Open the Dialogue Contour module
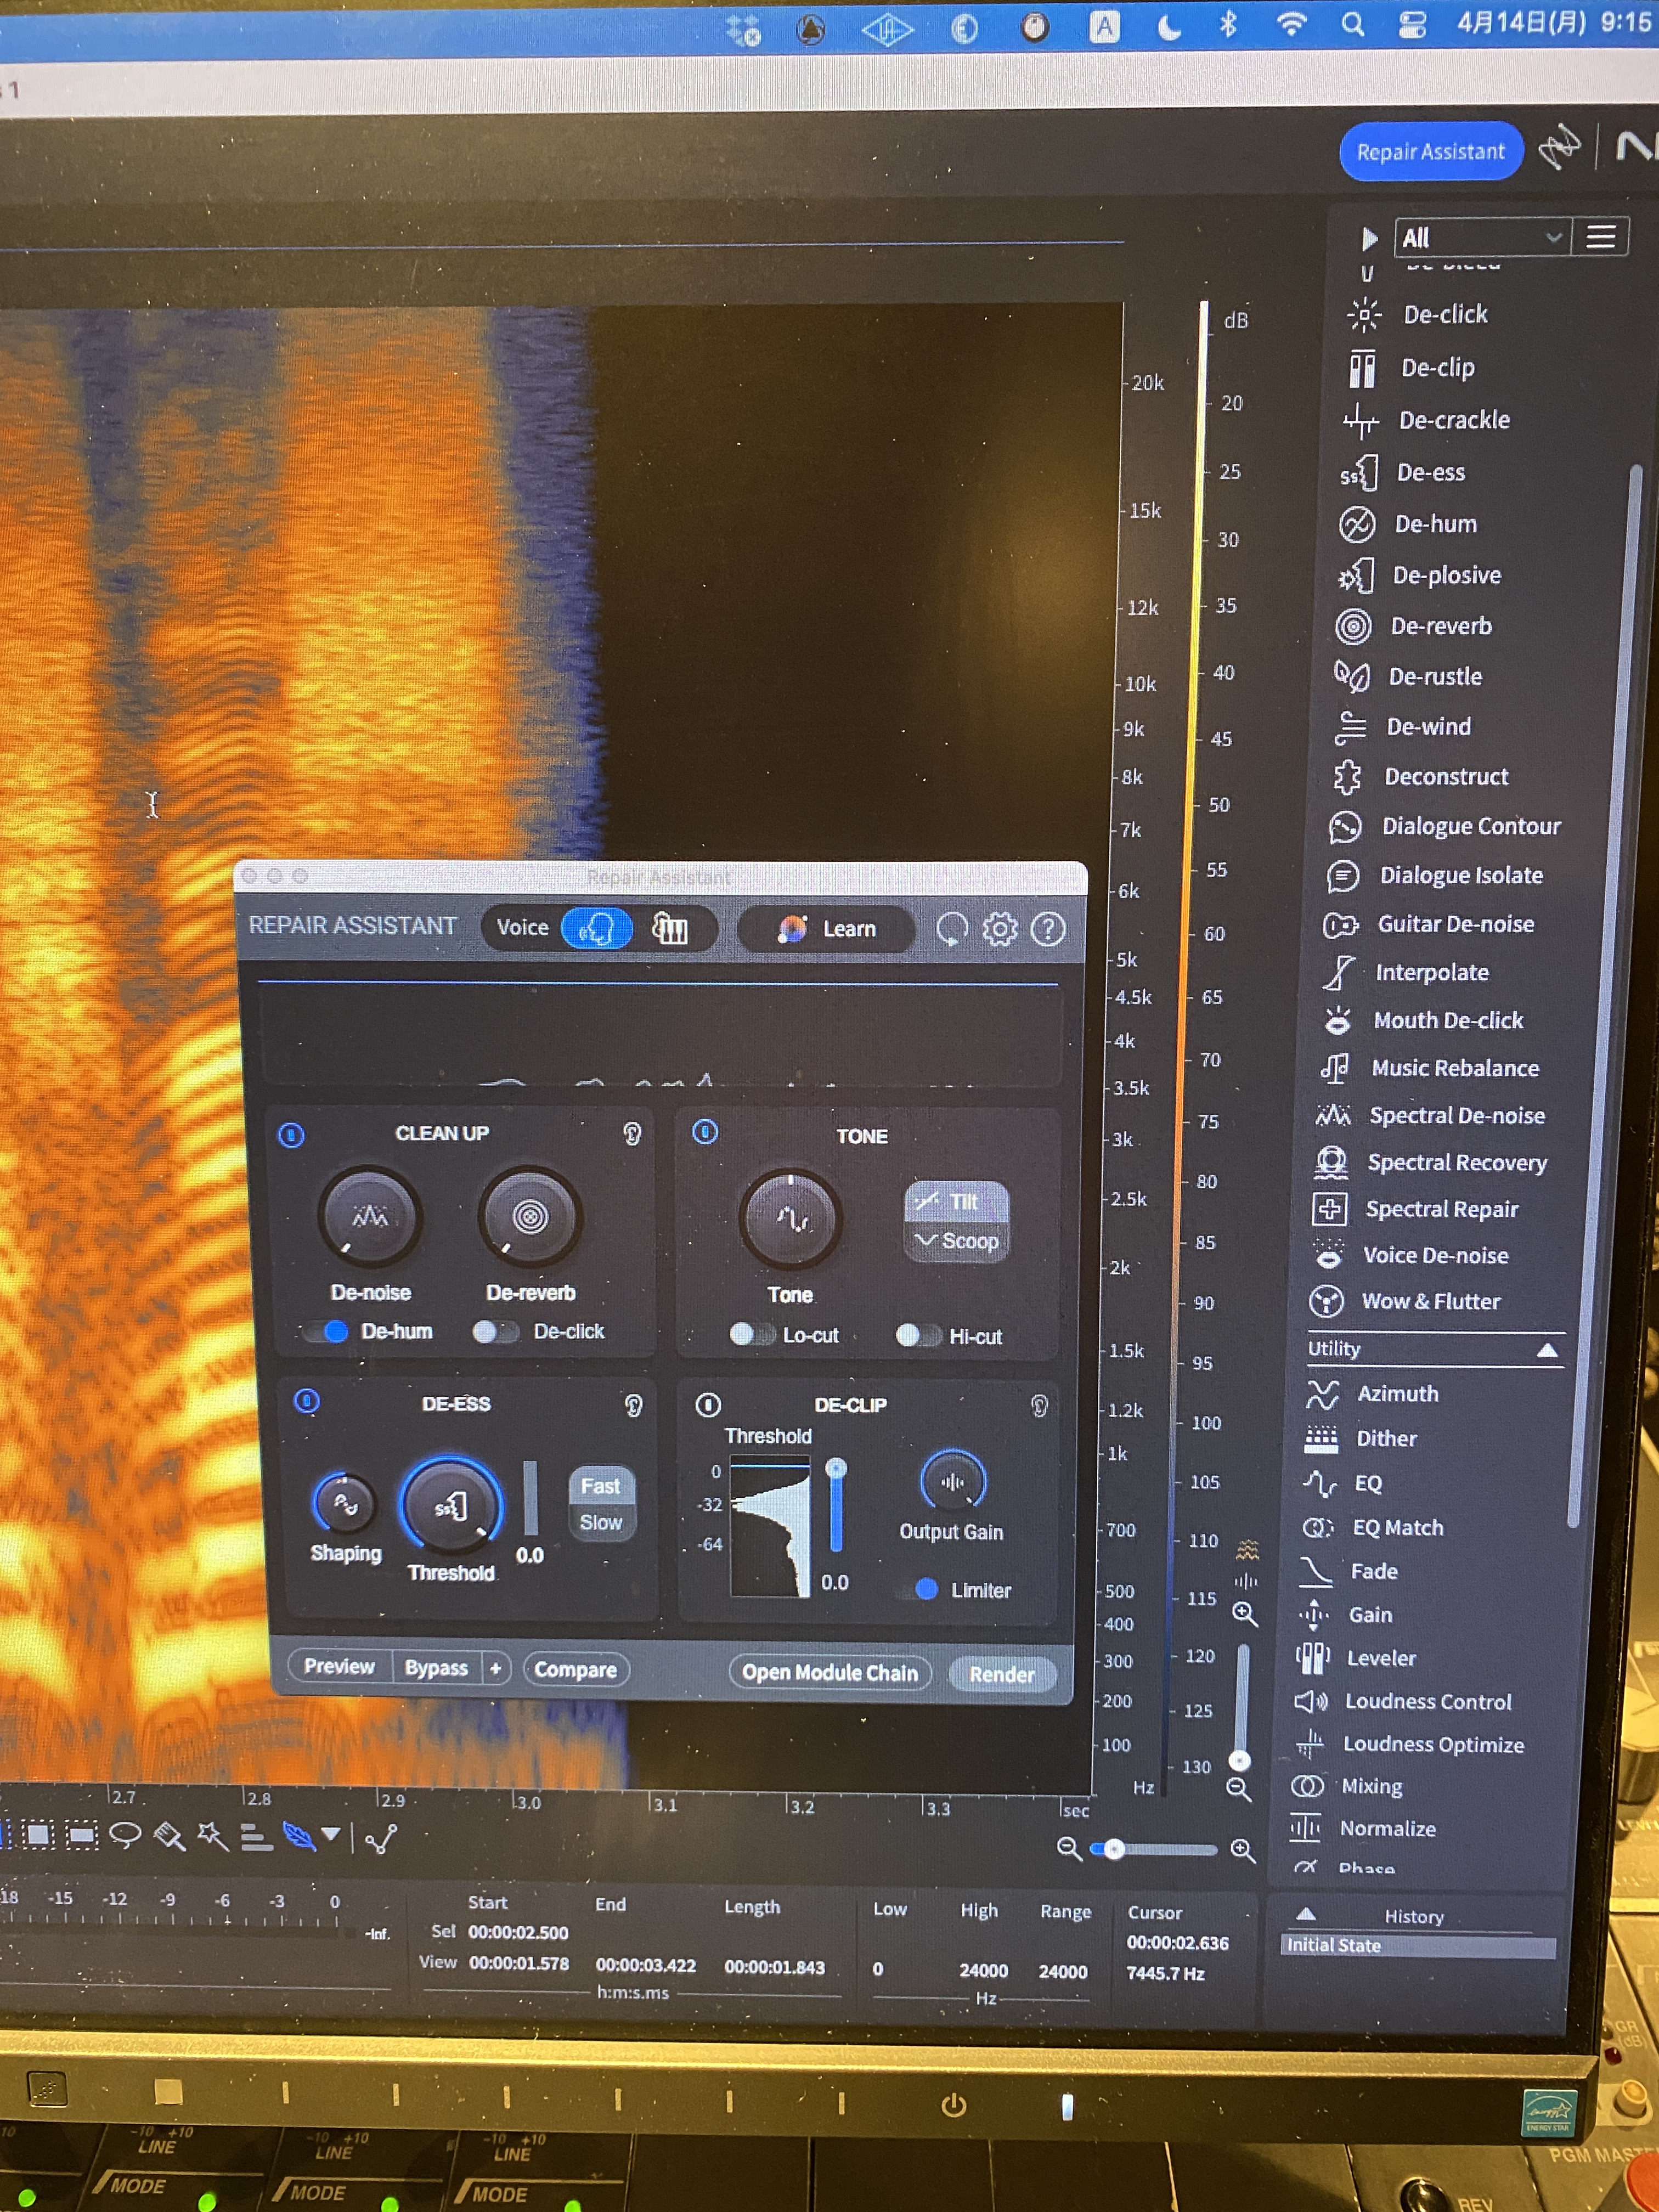 (x=1445, y=826)
